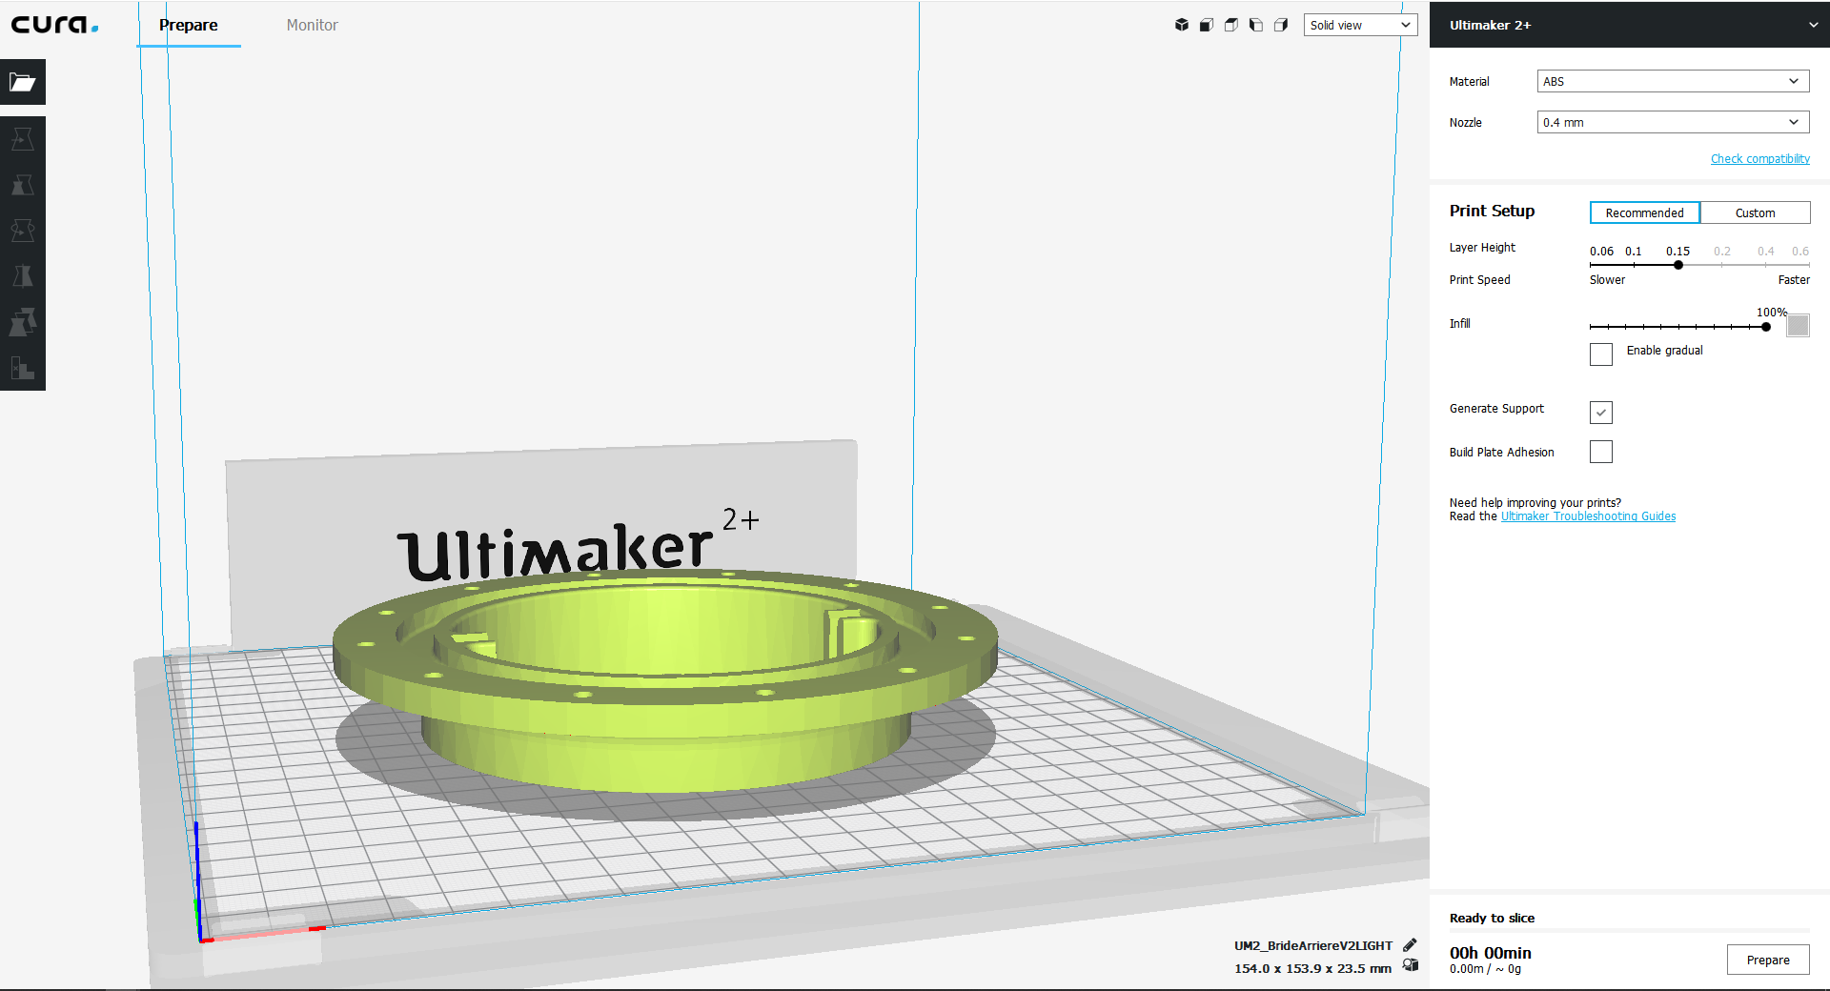Switch camera to right side view cube icon
This screenshot has width=1830, height=991.
1281,25
